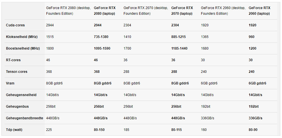Select the RT-cores row label

13,60
